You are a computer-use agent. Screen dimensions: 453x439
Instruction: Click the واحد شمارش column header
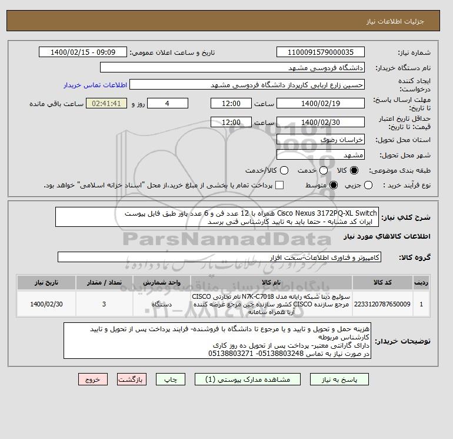(162, 282)
